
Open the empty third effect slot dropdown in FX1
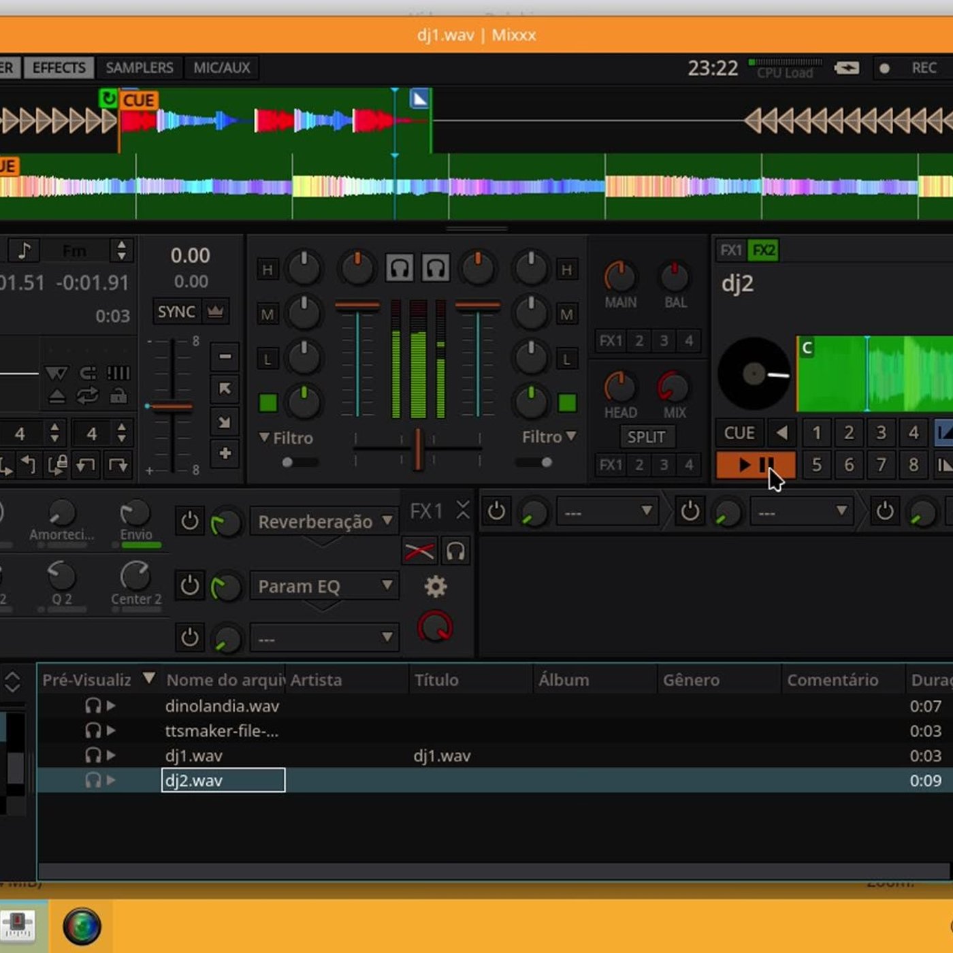pyautogui.click(x=324, y=639)
